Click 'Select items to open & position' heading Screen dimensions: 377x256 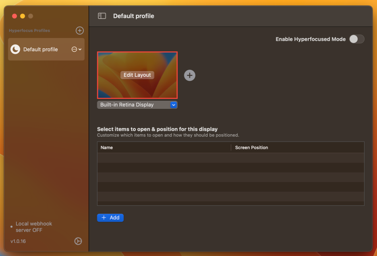point(157,129)
